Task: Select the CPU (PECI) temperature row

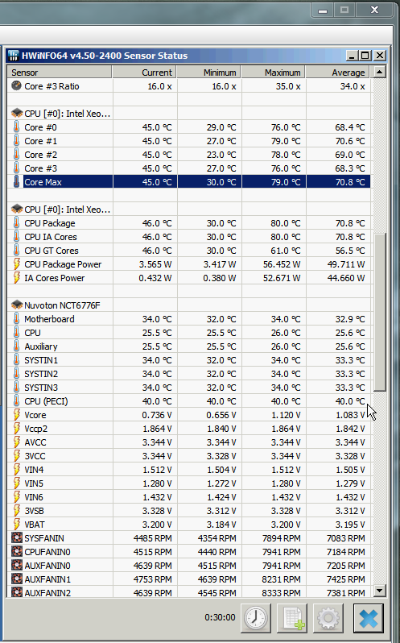Action: click(x=189, y=401)
